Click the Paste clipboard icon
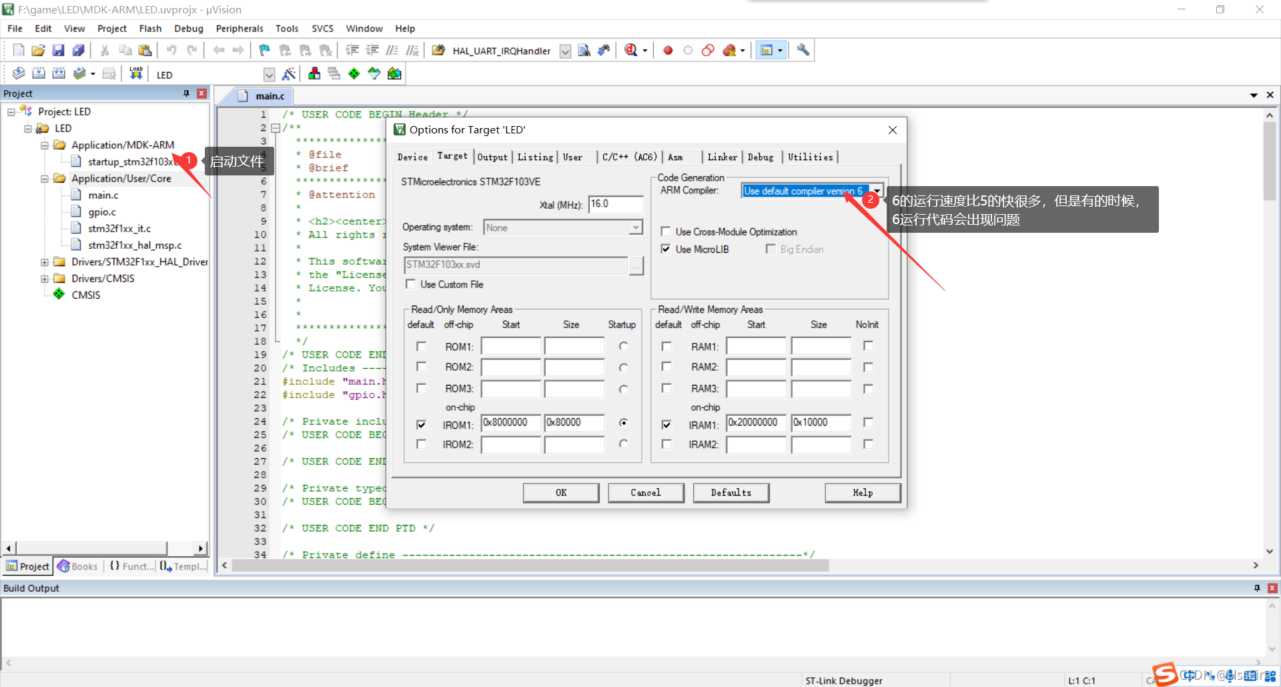The image size is (1281, 687). click(145, 50)
